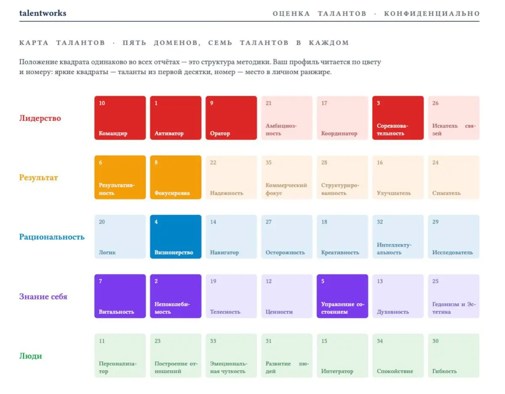Open the Интегратор tile ranked 15
The height and width of the screenshot is (394, 505).
click(x=342, y=356)
